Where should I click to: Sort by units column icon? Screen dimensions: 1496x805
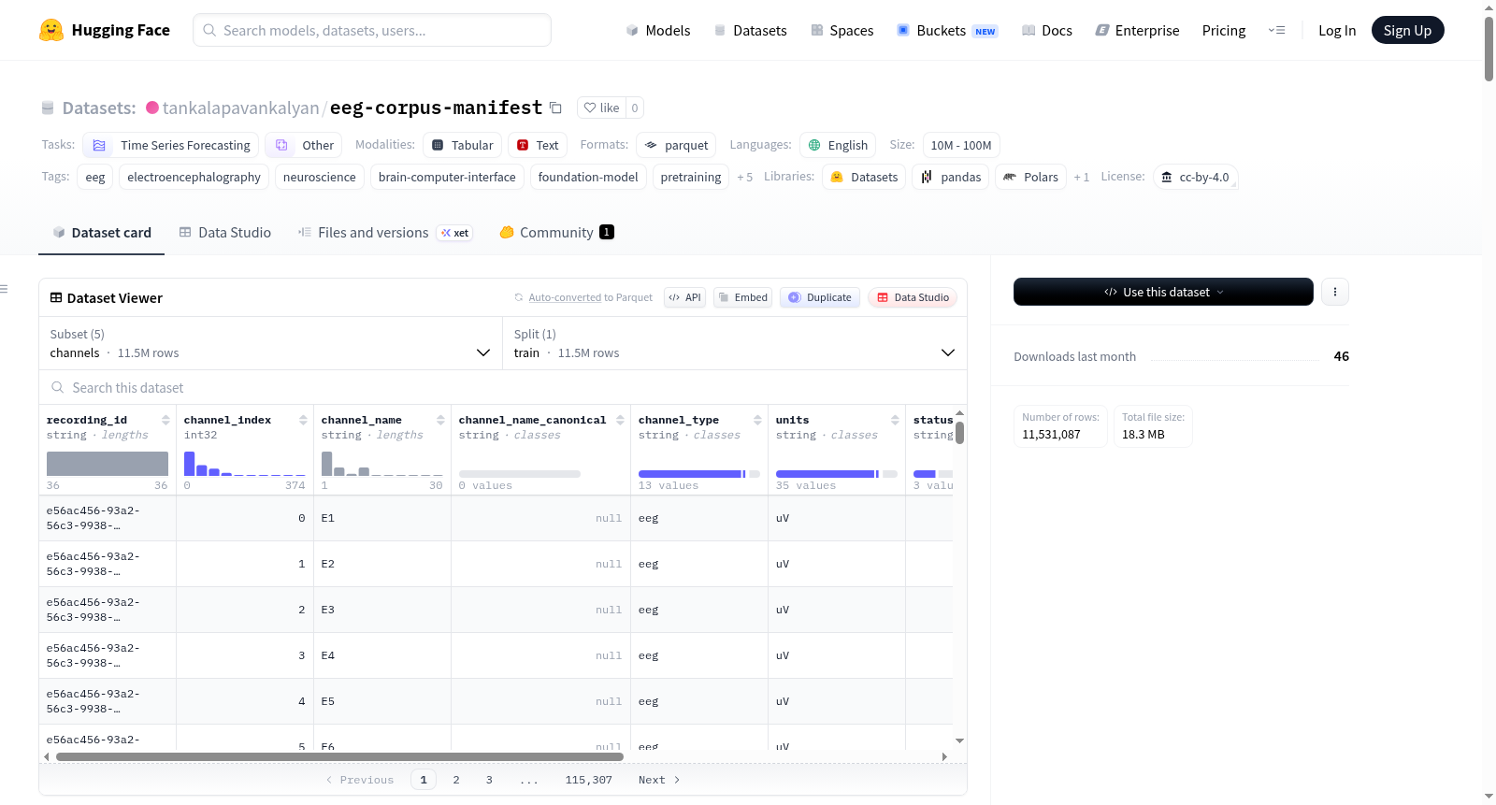(x=895, y=420)
